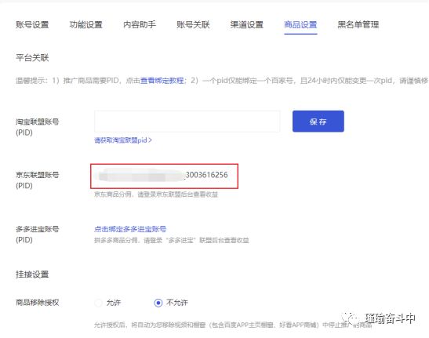
Task: Click the 点击绑定多多进宝账号 link
Action: [x=130, y=229]
